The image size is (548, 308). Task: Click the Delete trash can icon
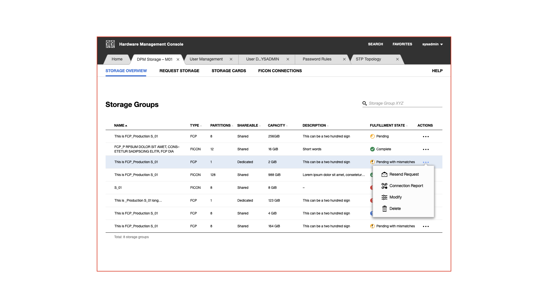click(384, 208)
